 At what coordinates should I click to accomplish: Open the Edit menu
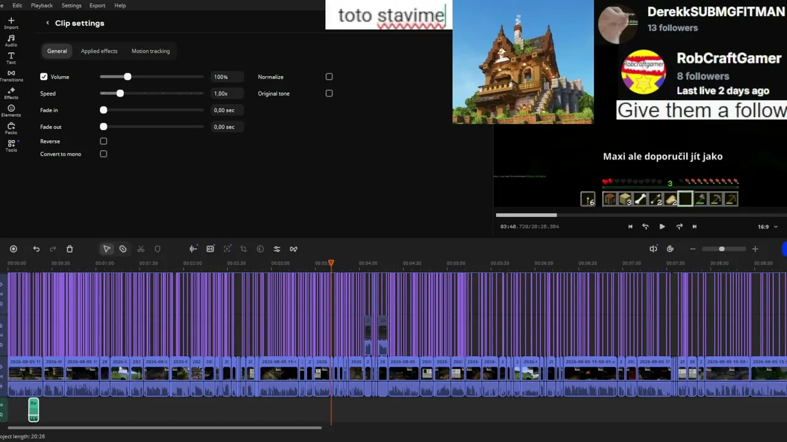coord(17,6)
